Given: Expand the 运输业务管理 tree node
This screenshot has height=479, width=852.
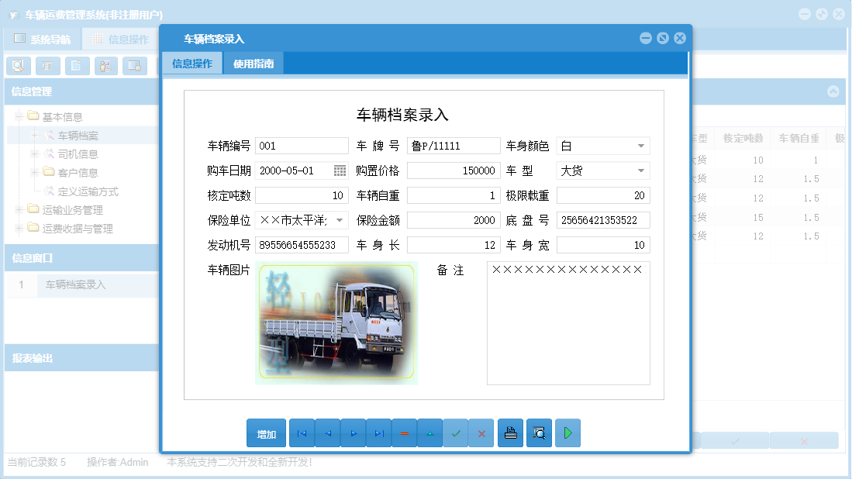Looking at the screenshot, I should (x=18, y=209).
